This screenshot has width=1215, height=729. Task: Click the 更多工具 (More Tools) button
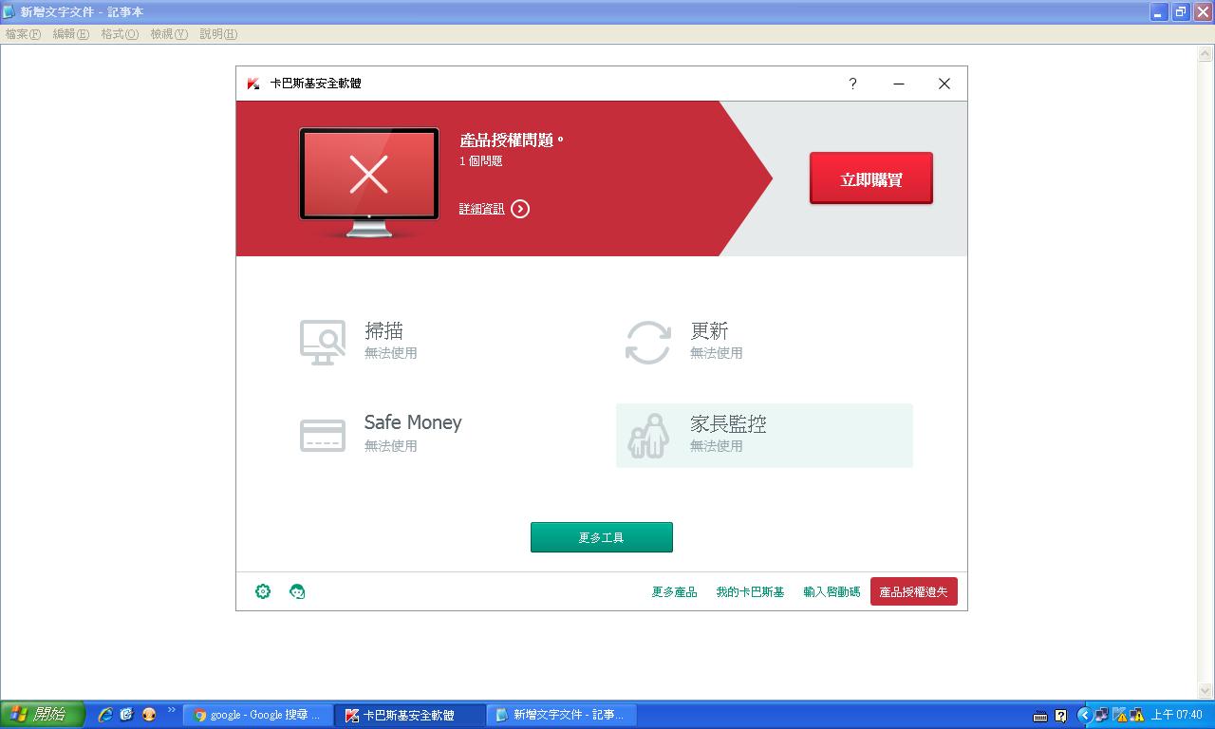(x=601, y=537)
